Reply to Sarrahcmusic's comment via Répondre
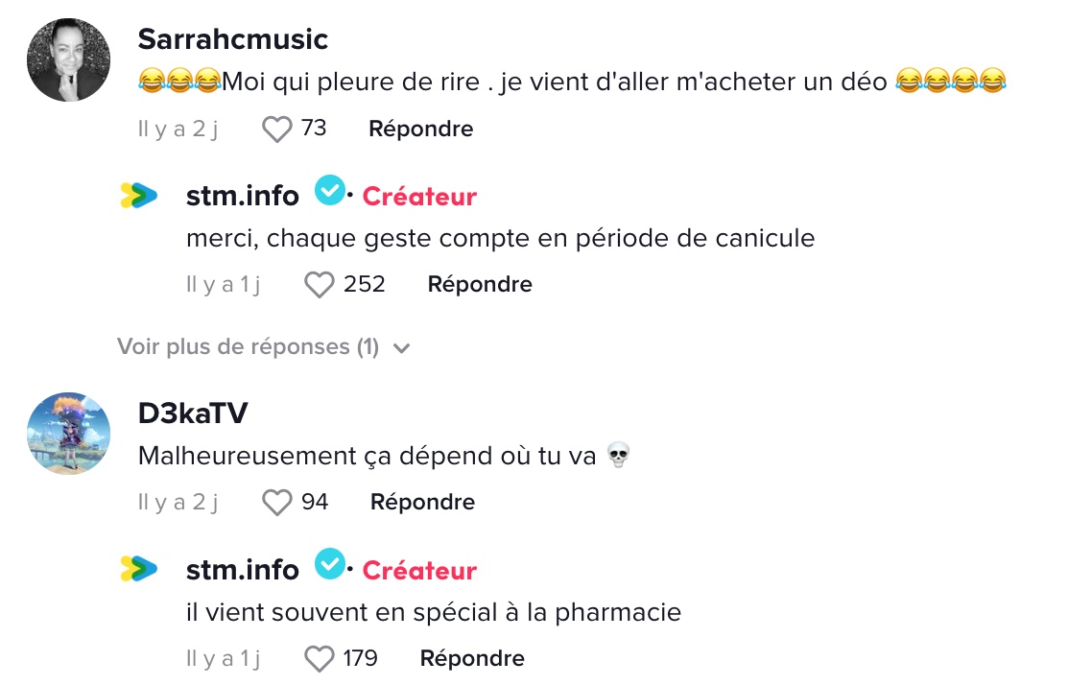 pos(420,129)
